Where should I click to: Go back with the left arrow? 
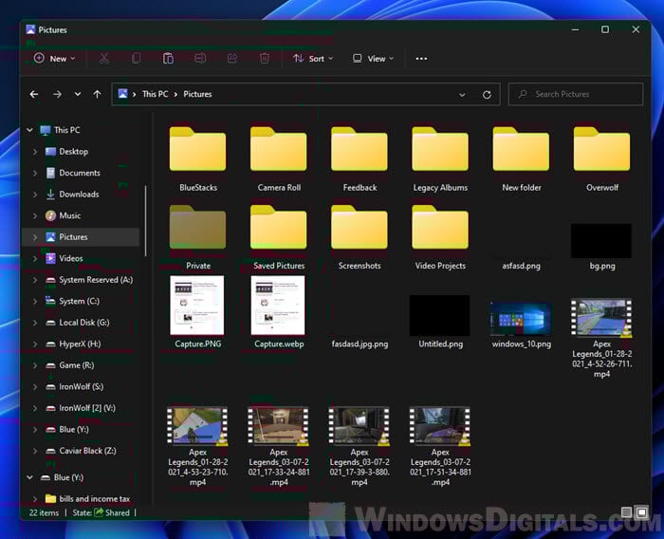[34, 94]
